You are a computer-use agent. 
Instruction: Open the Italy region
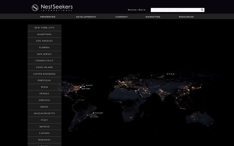pos(45,120)
